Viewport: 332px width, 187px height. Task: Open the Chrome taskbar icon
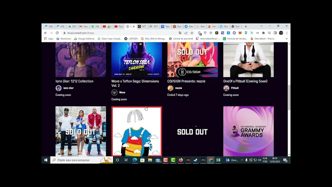pos(211,160)
